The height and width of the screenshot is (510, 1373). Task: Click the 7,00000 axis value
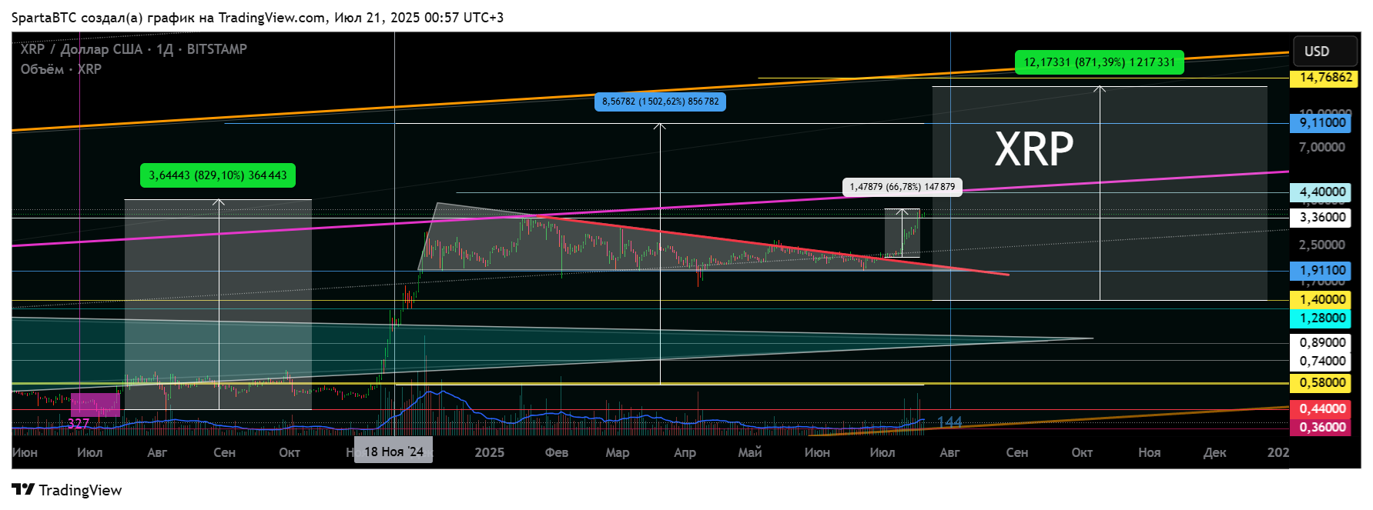(1322, 147)
